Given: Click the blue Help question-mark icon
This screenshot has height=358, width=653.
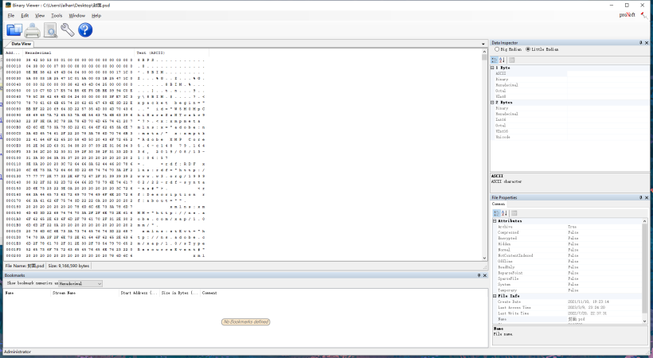Looking at the screenshot, I should [85, 30].
